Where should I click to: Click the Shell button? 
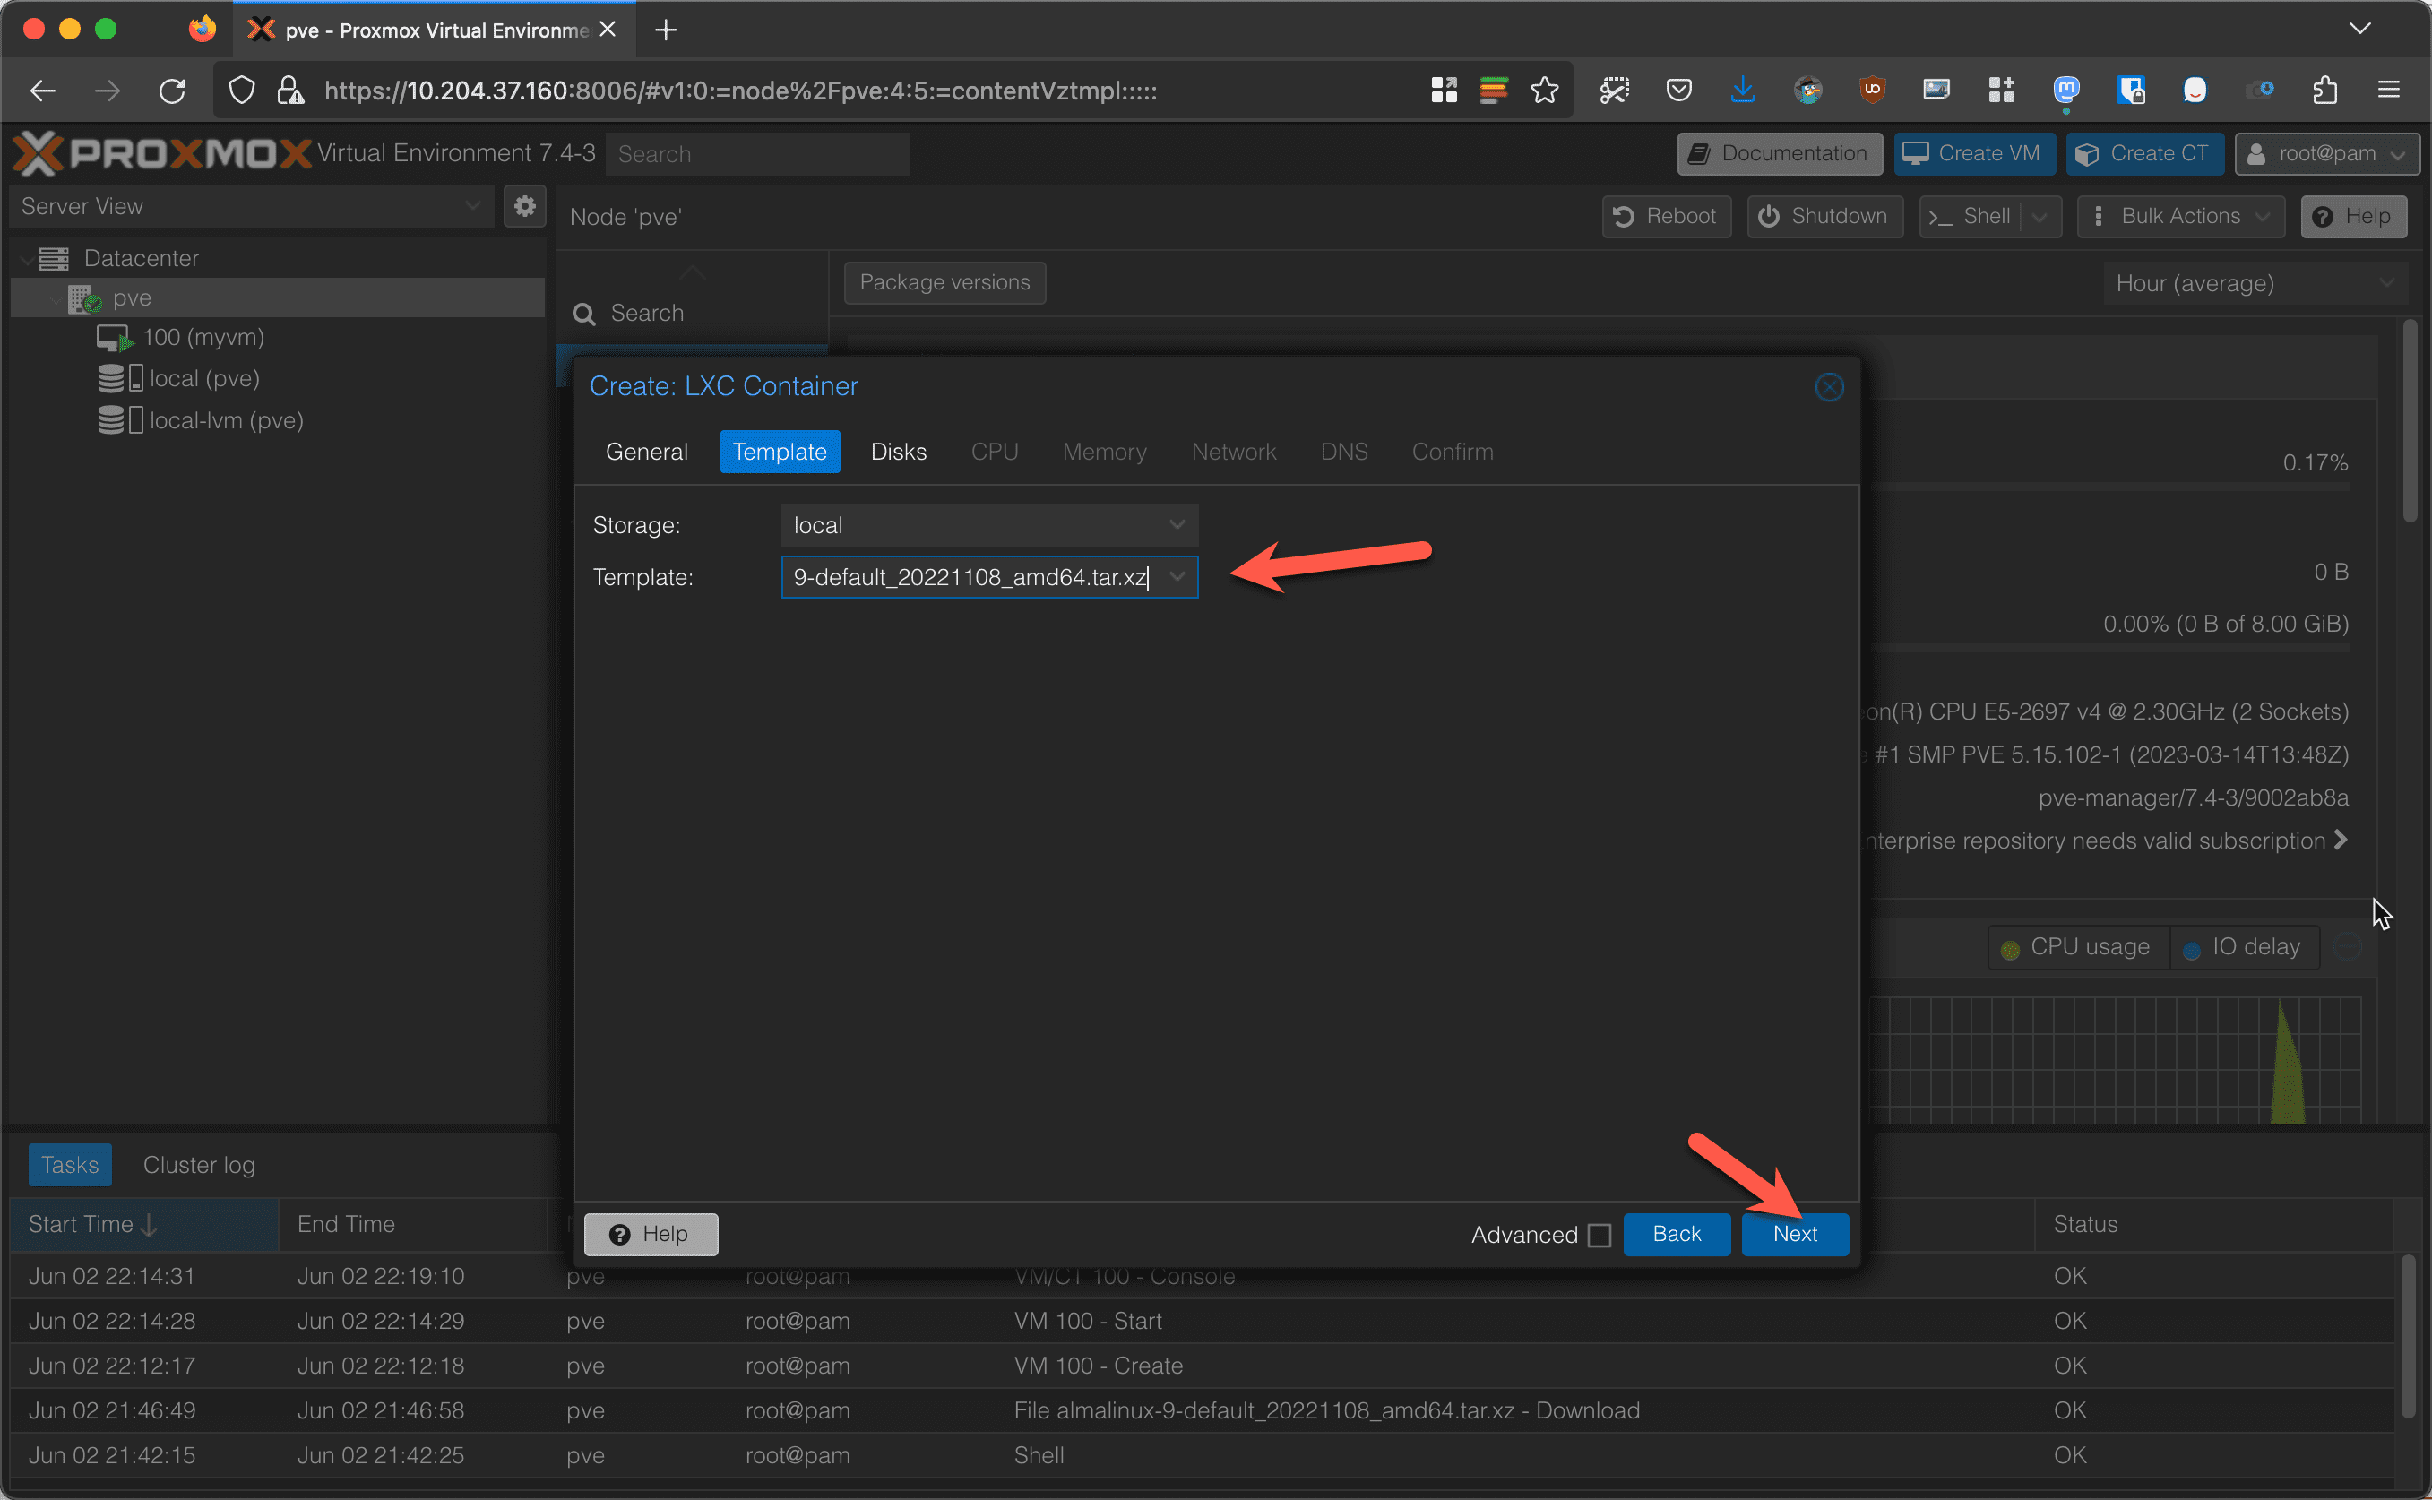tap(1971, 216)
